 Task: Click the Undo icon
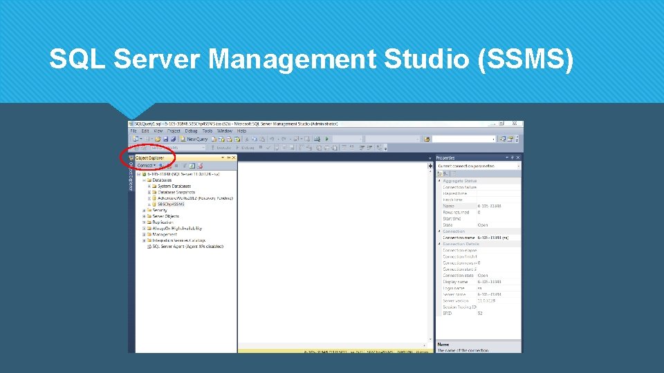(x=271, y=139)
